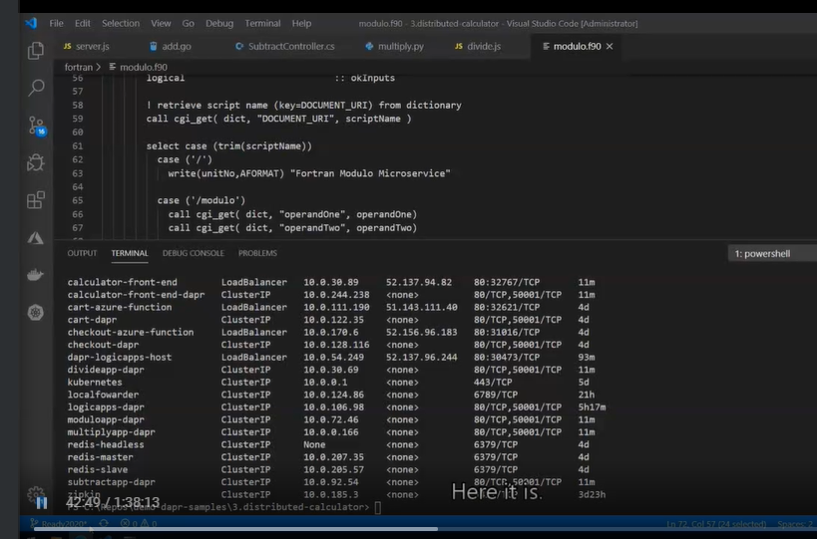Open the Extensions view
The width and height of the screenshot is (817, 539).
pos(36,200)
